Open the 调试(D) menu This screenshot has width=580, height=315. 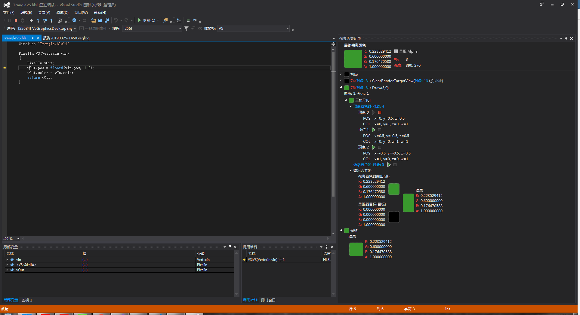(62, 12)
